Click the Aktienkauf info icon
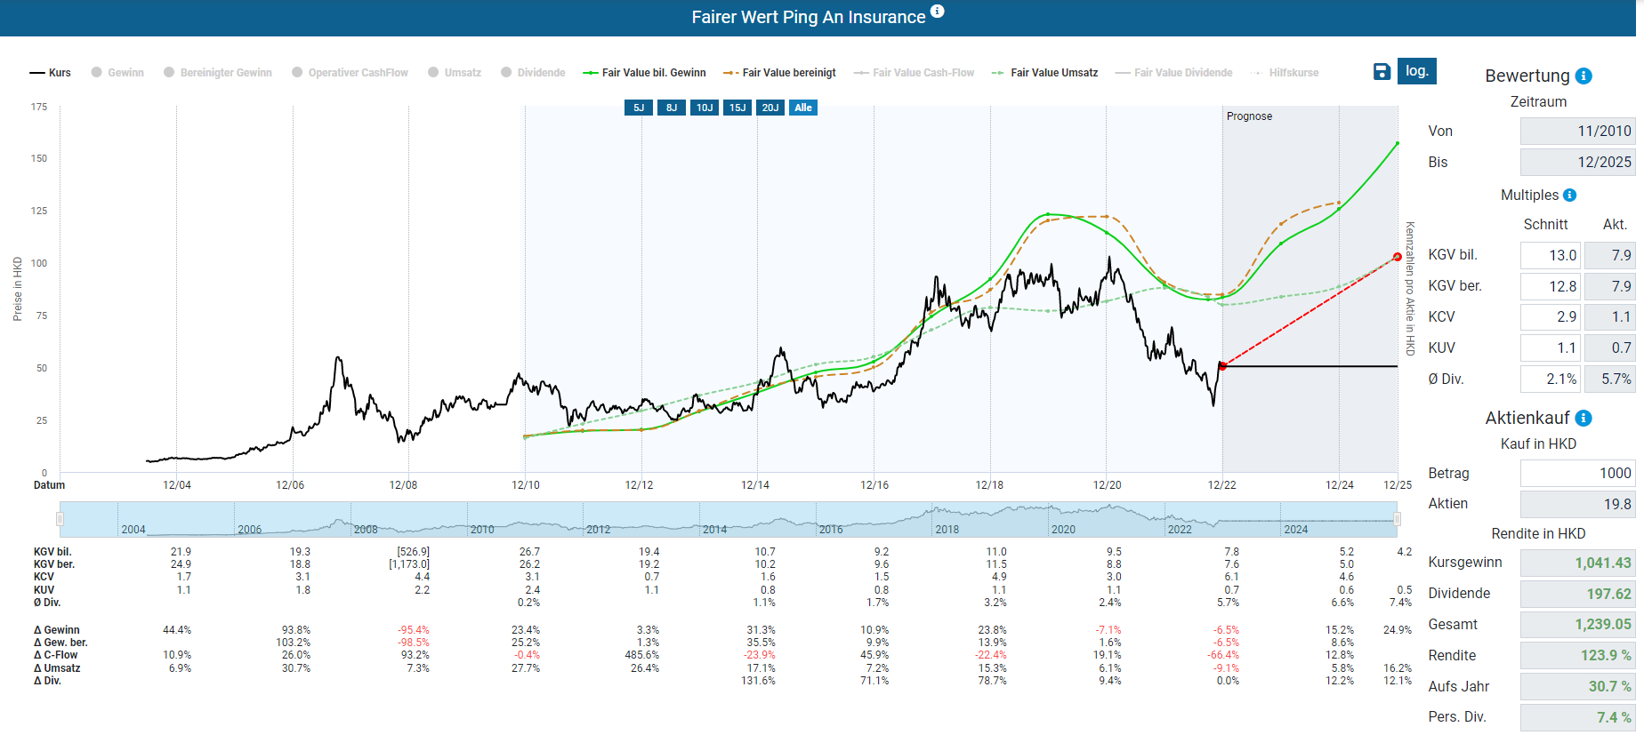The width and height of the screenshot is (1644, 743). [1584, 419]
